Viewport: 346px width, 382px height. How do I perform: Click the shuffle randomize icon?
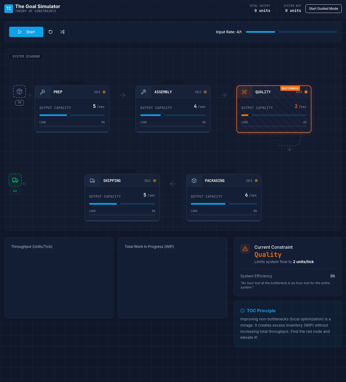pyautogui.click(x=62, y=32)
